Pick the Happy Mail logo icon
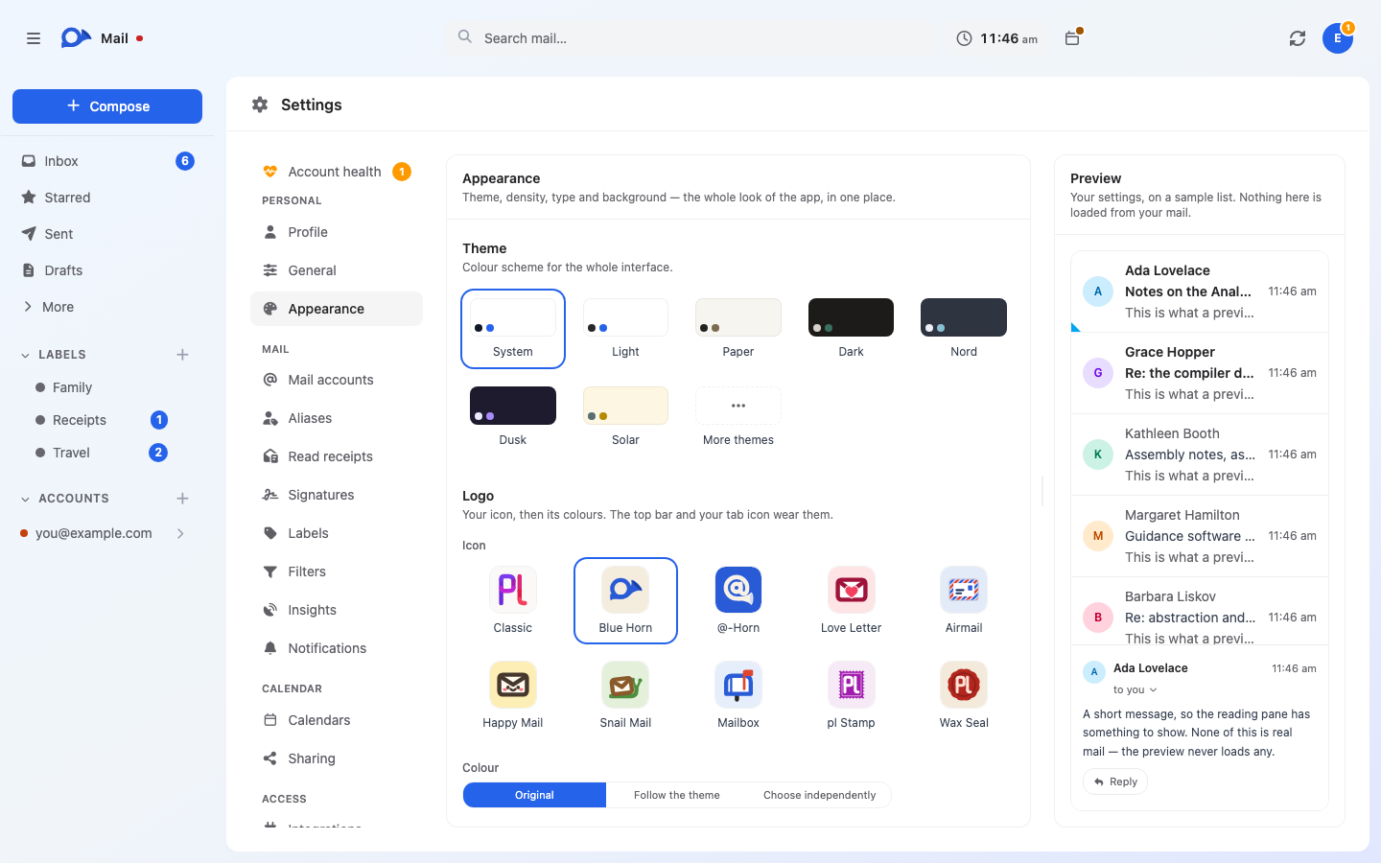Image resolution: width=1381 pixels, height=863 pixels. (513, 695)
